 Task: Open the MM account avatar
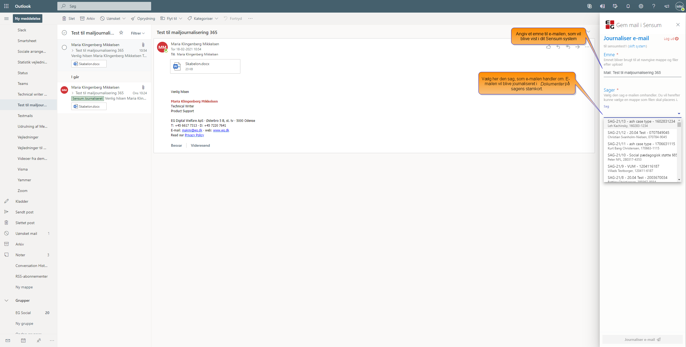(680, 6)
